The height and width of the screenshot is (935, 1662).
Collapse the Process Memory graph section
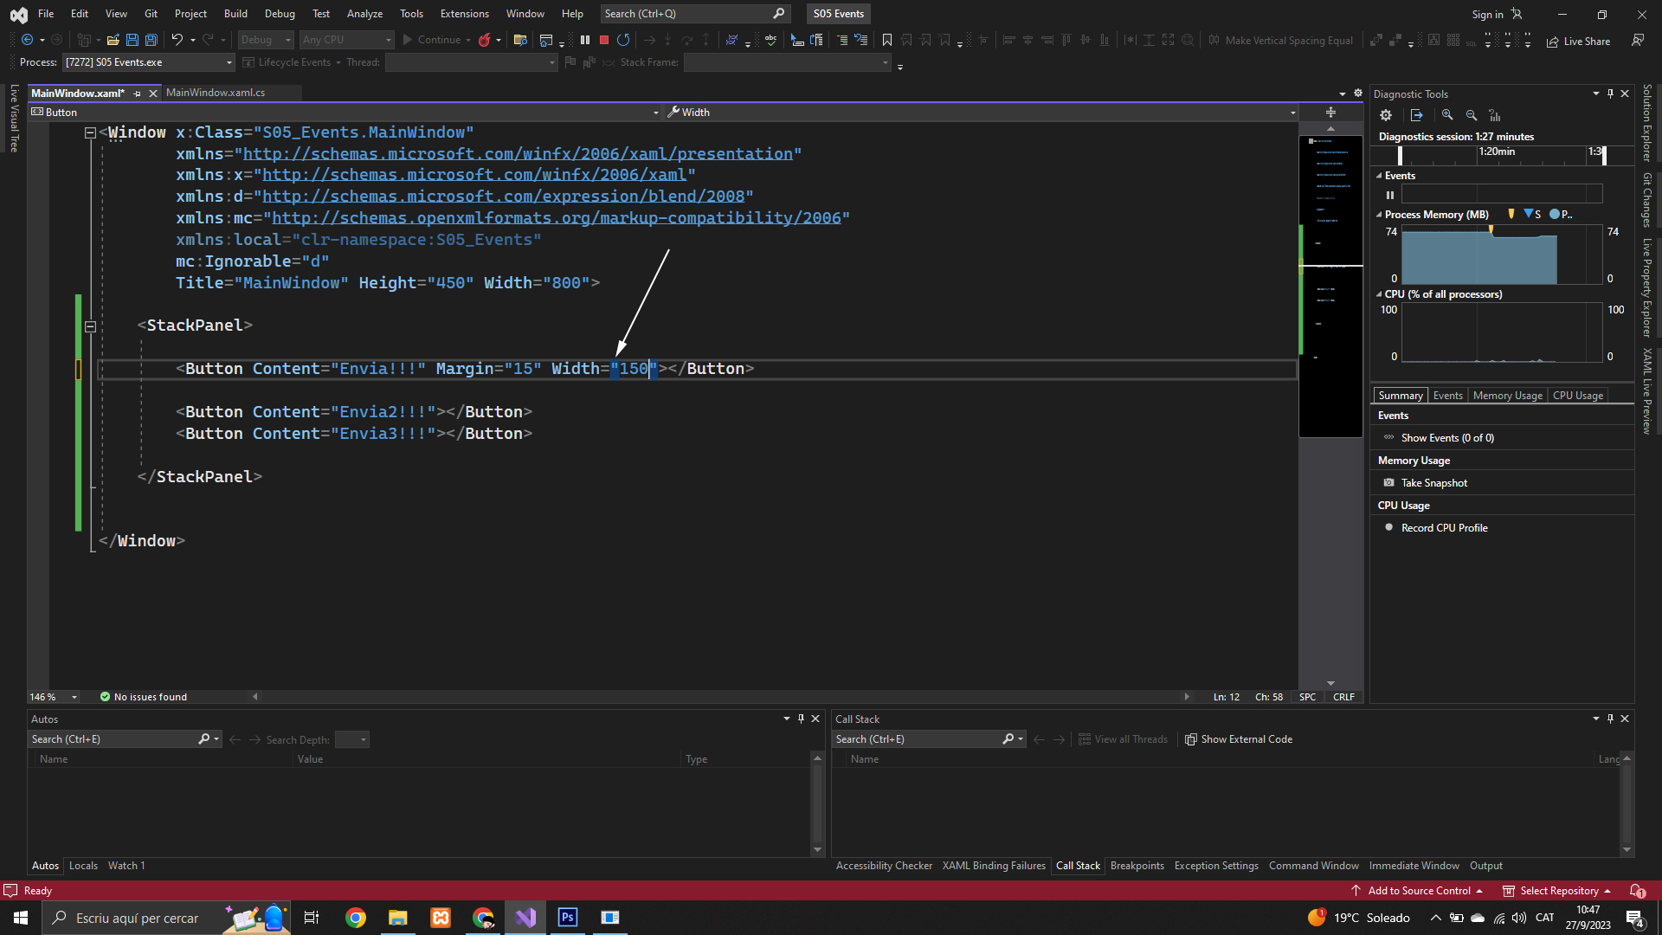click(1380, 215)
